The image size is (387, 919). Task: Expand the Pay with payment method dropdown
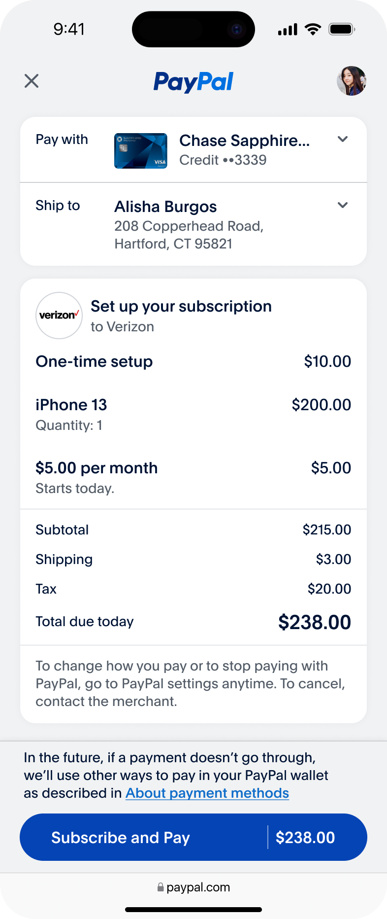point(343,140)
